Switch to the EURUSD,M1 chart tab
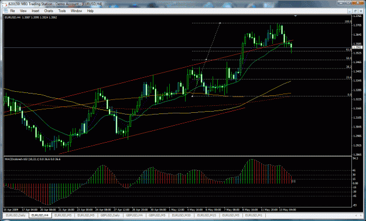 coord(255,215)
